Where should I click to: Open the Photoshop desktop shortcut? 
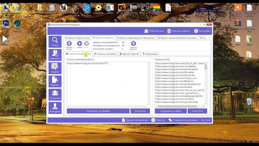tap(6, 24)
